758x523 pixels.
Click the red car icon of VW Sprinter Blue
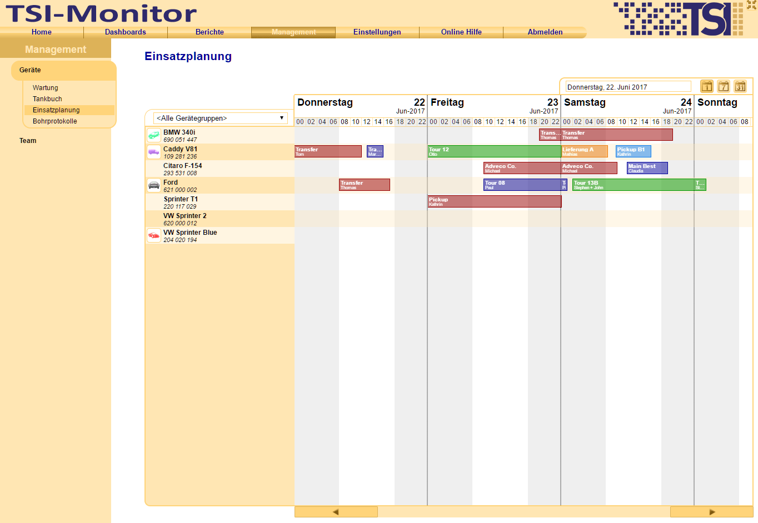(x=154, y=235)
